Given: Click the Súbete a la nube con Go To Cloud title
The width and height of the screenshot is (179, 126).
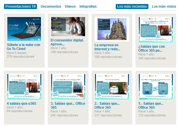Looking at the screenshot, I should click(x=23, y=47).
